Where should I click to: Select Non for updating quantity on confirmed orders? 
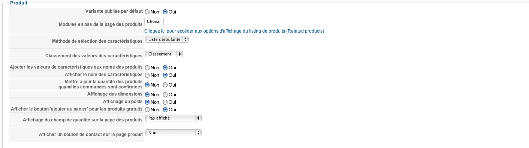(x=147, y=85)
